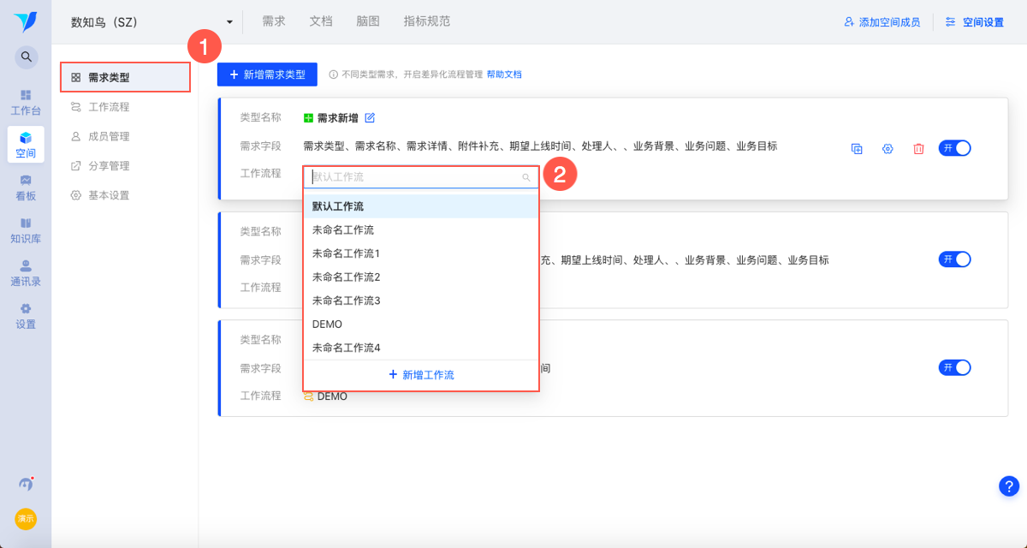This screenshot has height=548, width=1027.
Task: Click the copy icon for 需求新增 type
Action: pyautogui.click(x=857, y=149)
